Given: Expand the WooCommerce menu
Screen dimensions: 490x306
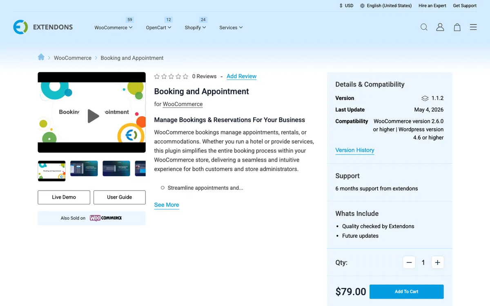Looking at the screenshot, I should [114, 27].
